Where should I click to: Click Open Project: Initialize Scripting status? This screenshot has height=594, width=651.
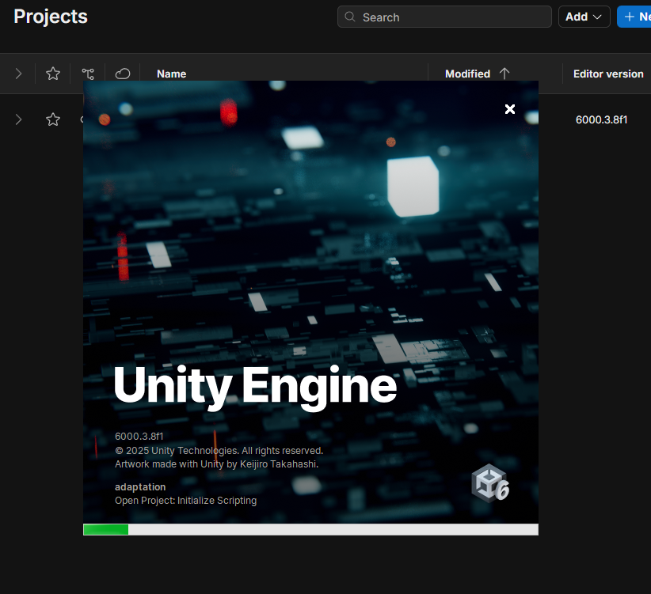(x=185, y=501)
